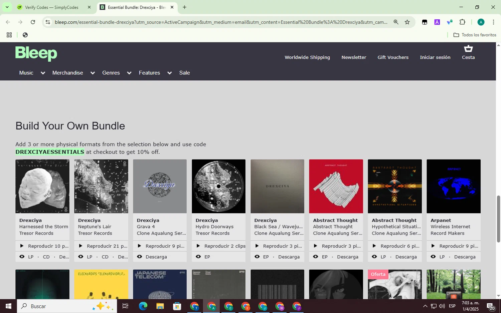Open Gift Vouchers page

click(x=393, y=57)
